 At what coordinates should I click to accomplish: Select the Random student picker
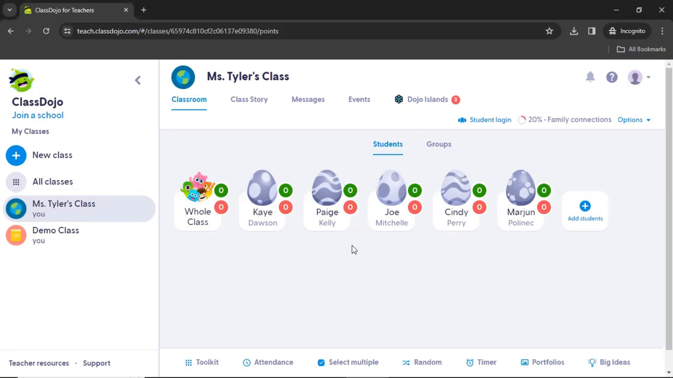[422, 362]
